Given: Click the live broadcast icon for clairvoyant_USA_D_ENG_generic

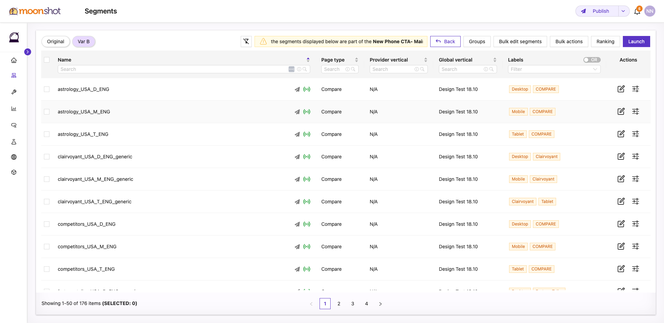Looking at the screenshot, I should tap(307, 157).
